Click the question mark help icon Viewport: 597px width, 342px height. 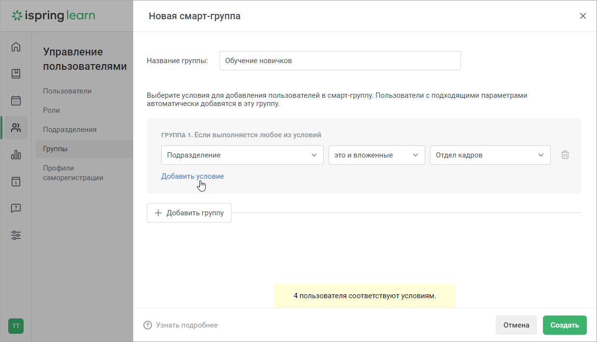pos(148,325)
